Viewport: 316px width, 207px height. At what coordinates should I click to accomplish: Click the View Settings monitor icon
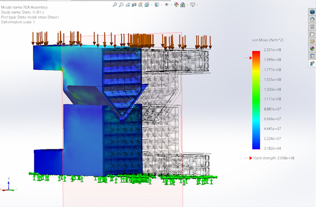[x=193, y=5]
